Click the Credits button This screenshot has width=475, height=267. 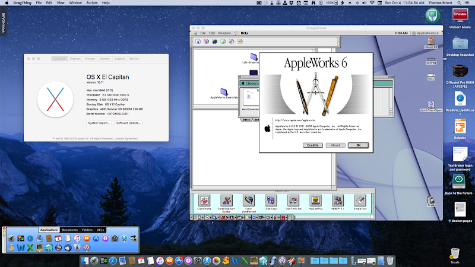pyautogui.click(x=312, y=145)
